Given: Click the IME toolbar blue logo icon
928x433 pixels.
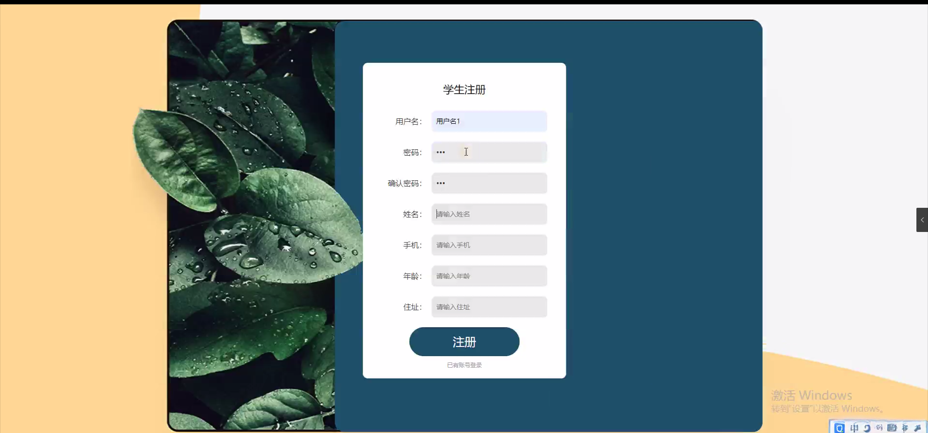Looking at the screenshot, I should click(x=840, y=428).
